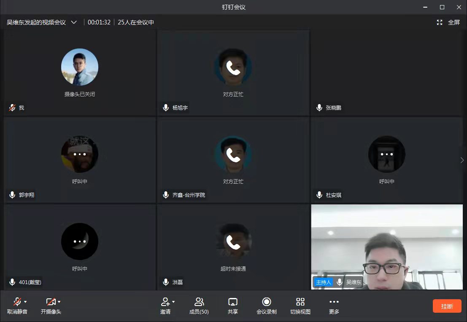The image size is (467, 322).
Task: Click microphone icon next to 吴维东
Action: tap(340, 282)
